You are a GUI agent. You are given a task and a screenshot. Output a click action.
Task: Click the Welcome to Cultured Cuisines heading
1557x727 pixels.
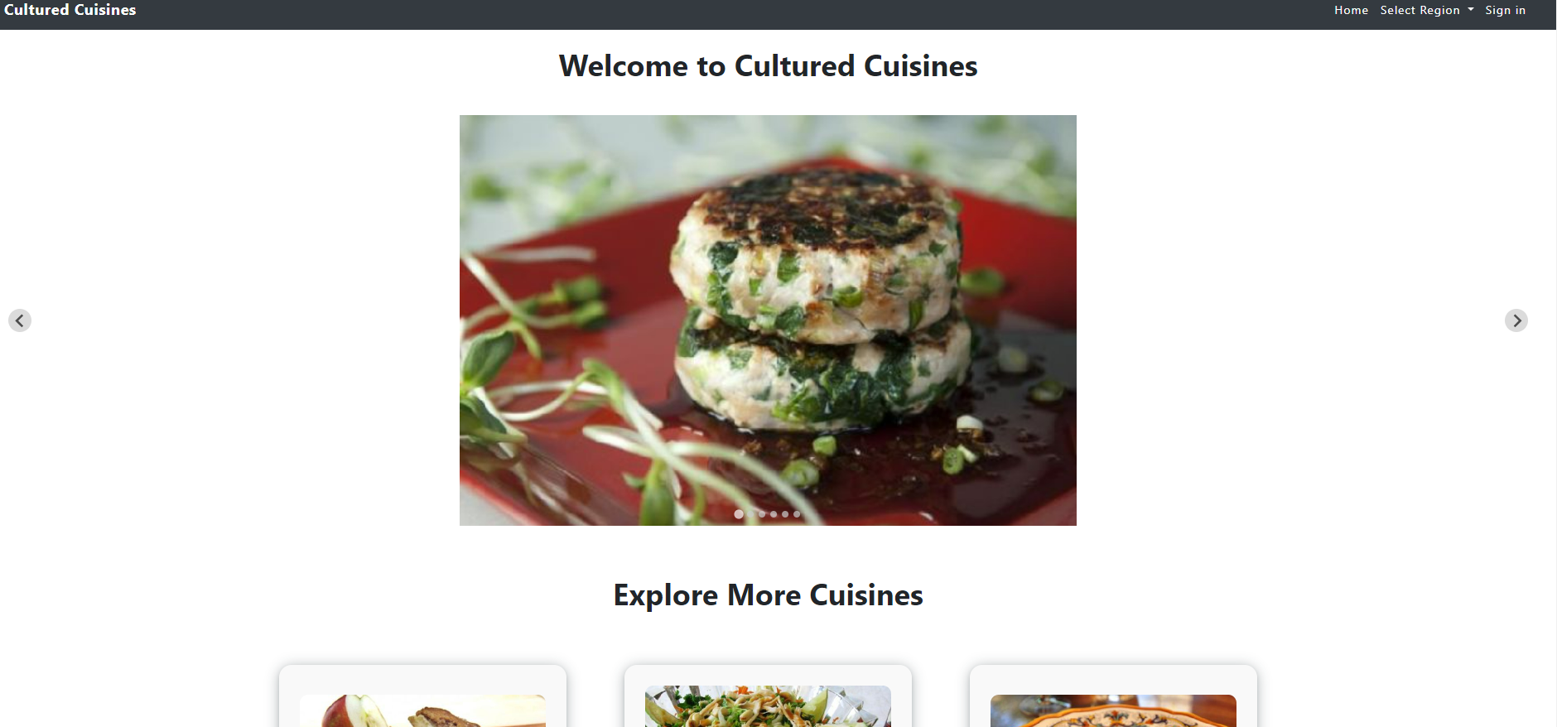[x=768, y=66]
